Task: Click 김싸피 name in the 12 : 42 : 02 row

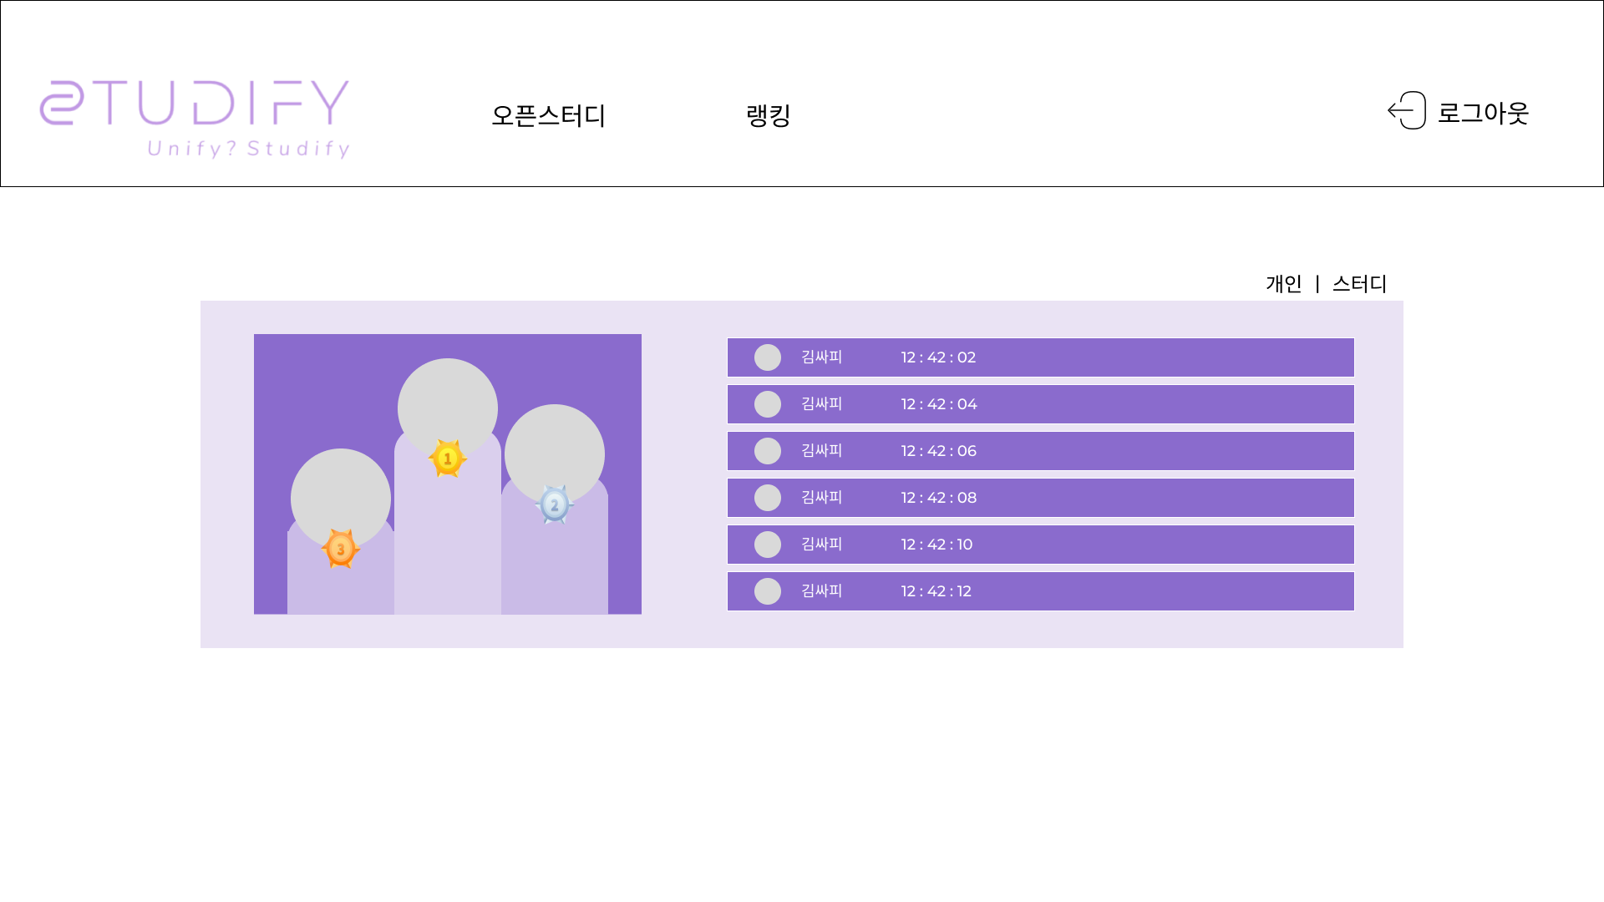Action: click(x=821, y=357)
